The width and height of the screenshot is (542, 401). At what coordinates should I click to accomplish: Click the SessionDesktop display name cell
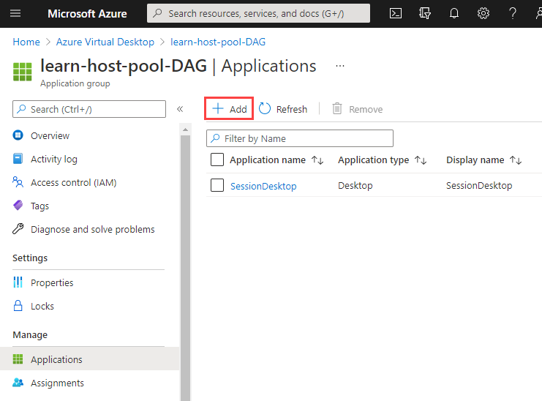point(479,185)
